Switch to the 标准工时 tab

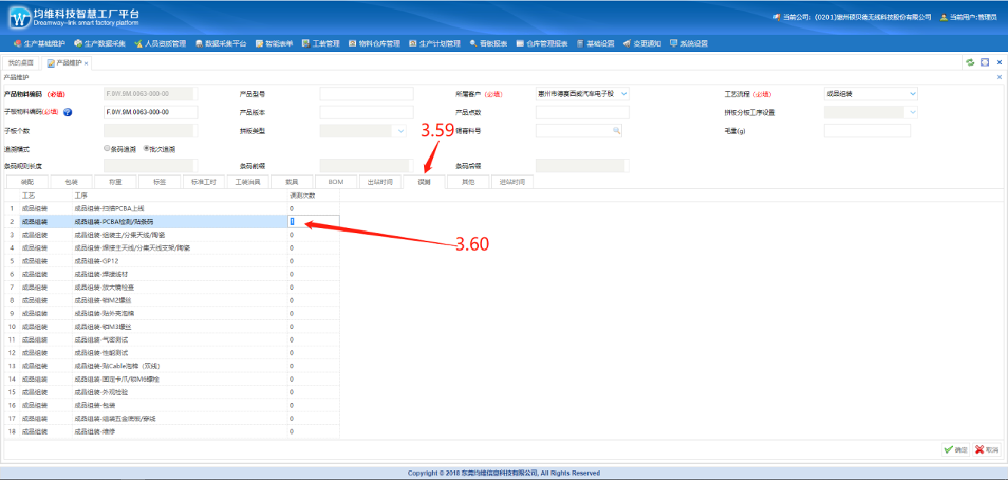coord(203,182)
